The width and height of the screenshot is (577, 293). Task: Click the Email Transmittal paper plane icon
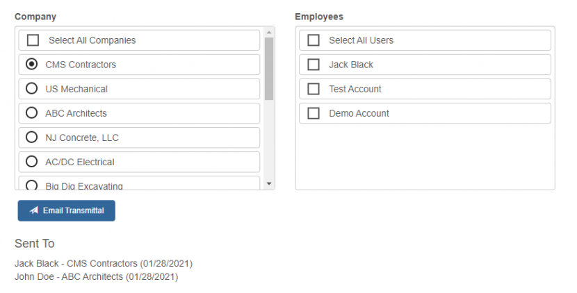(x=33, y=210)
